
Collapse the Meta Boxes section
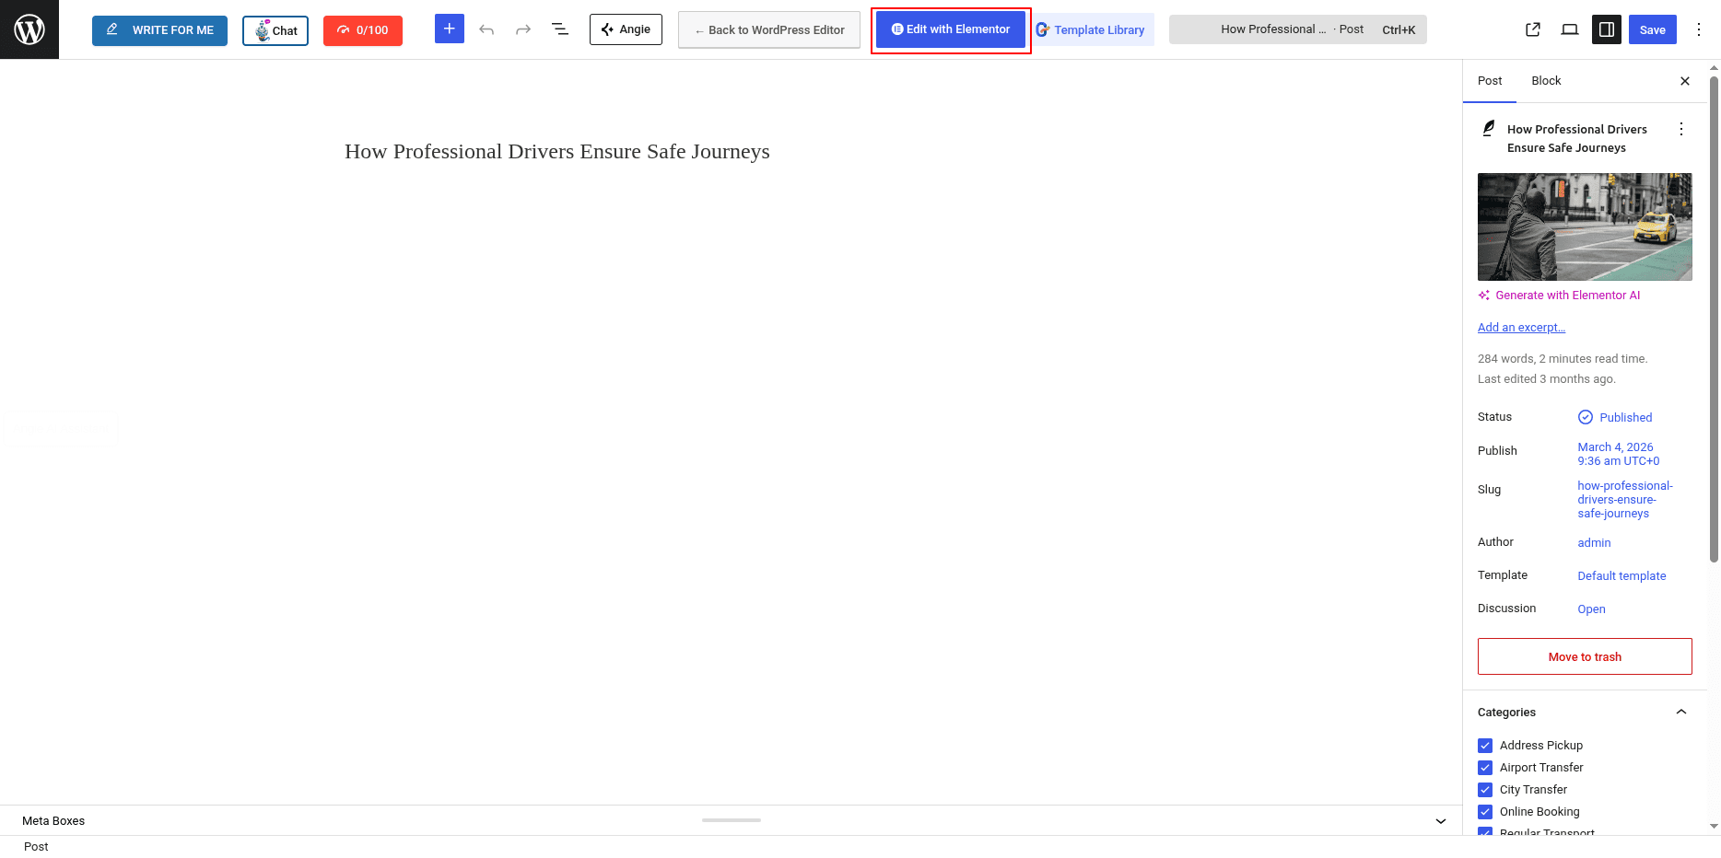point(1441,821)
